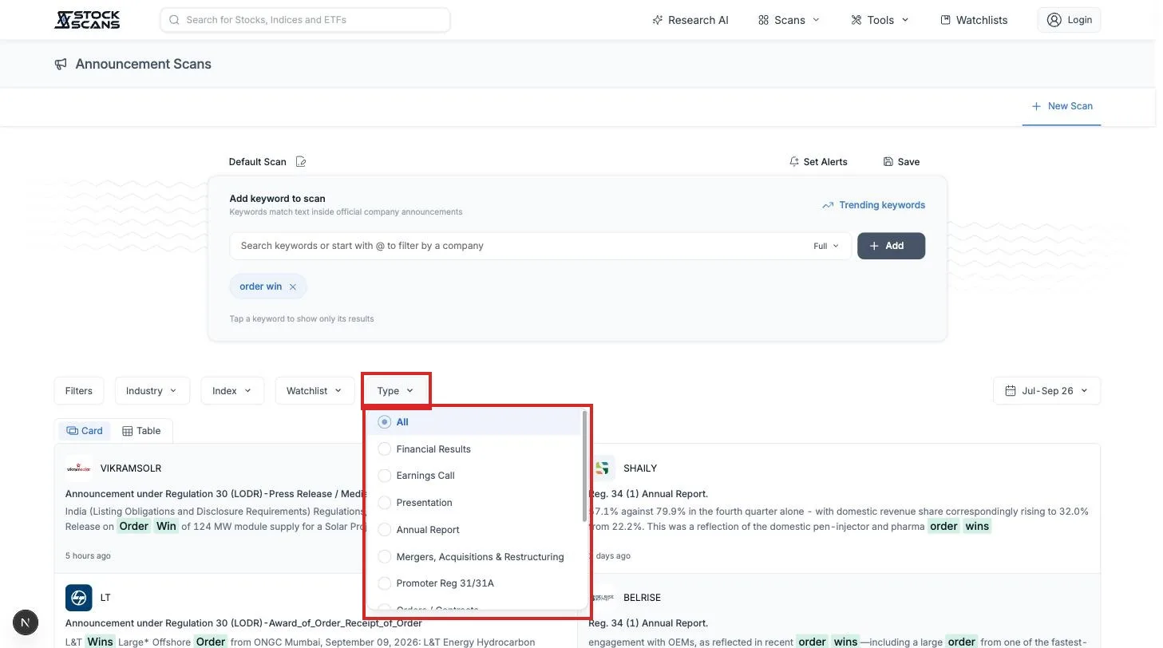Focus the keyword search input
This screenshot has height=648, width=1163.
519,246
